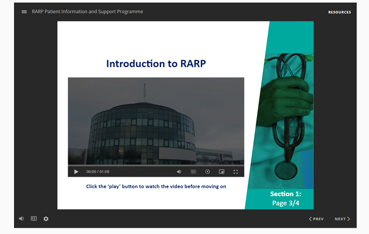369x234 pixels.
Task: Open the RESOURCES tab
Action: pos(339,12)
